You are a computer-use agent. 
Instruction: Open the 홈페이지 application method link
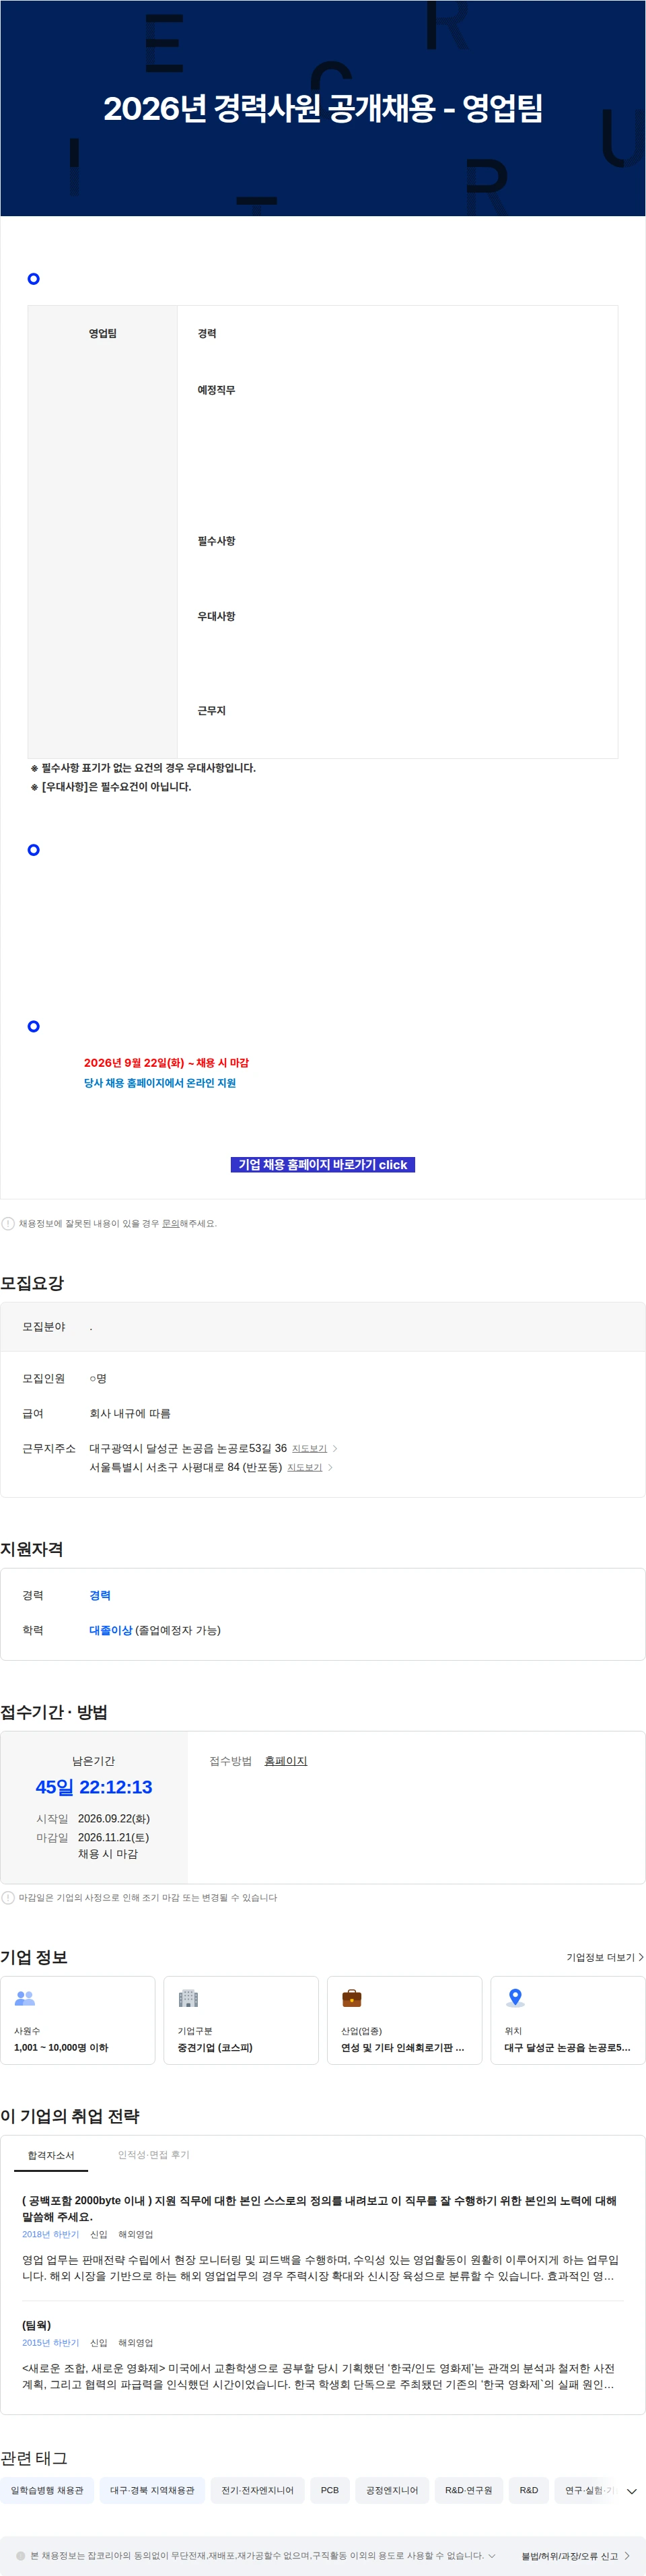click(285, 1760)
